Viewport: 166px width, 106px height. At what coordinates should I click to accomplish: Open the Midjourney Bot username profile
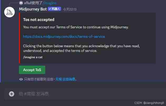(33, 9)
